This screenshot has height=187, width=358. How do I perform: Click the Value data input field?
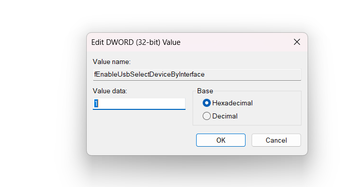point(139,104)
